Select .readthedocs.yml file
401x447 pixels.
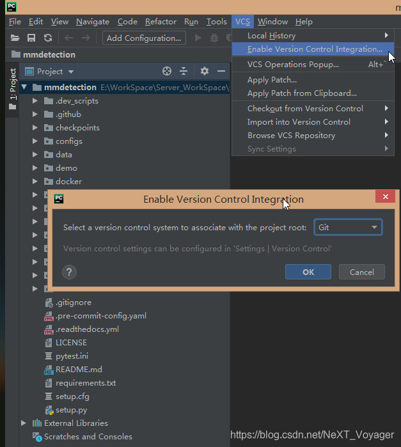(x=87, y=329)
